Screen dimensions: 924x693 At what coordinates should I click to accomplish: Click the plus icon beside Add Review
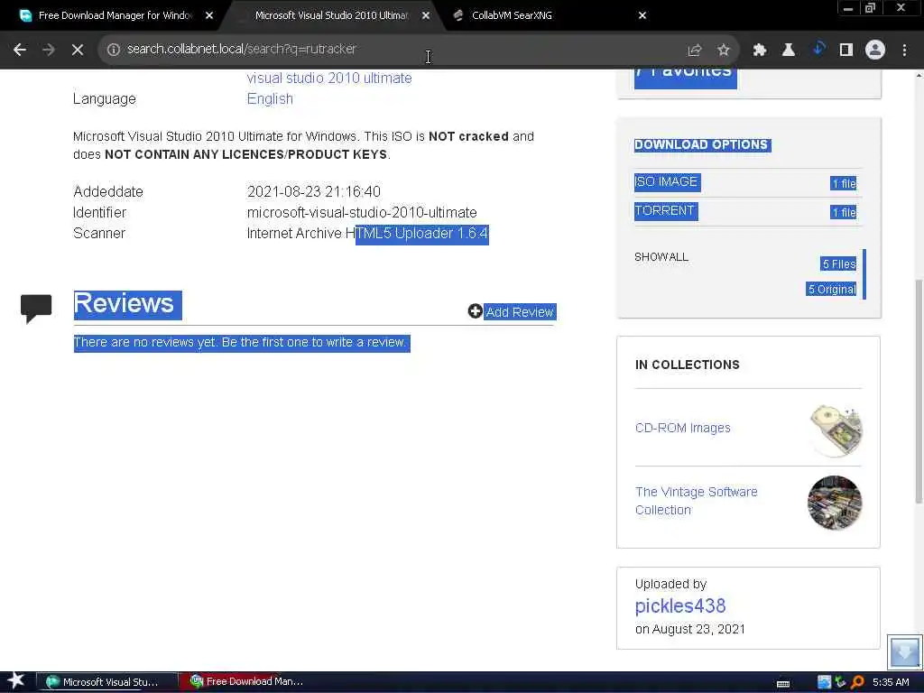coord(475,311)
